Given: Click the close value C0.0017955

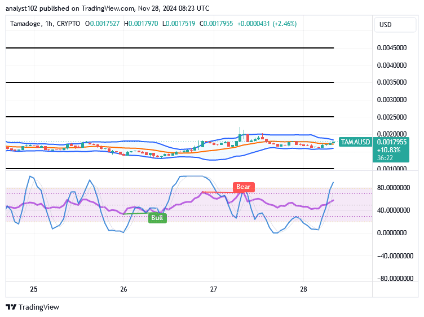Looking at the screenshot, I should click(217, 24).
